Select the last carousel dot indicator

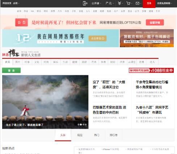(x=86, y=124)
